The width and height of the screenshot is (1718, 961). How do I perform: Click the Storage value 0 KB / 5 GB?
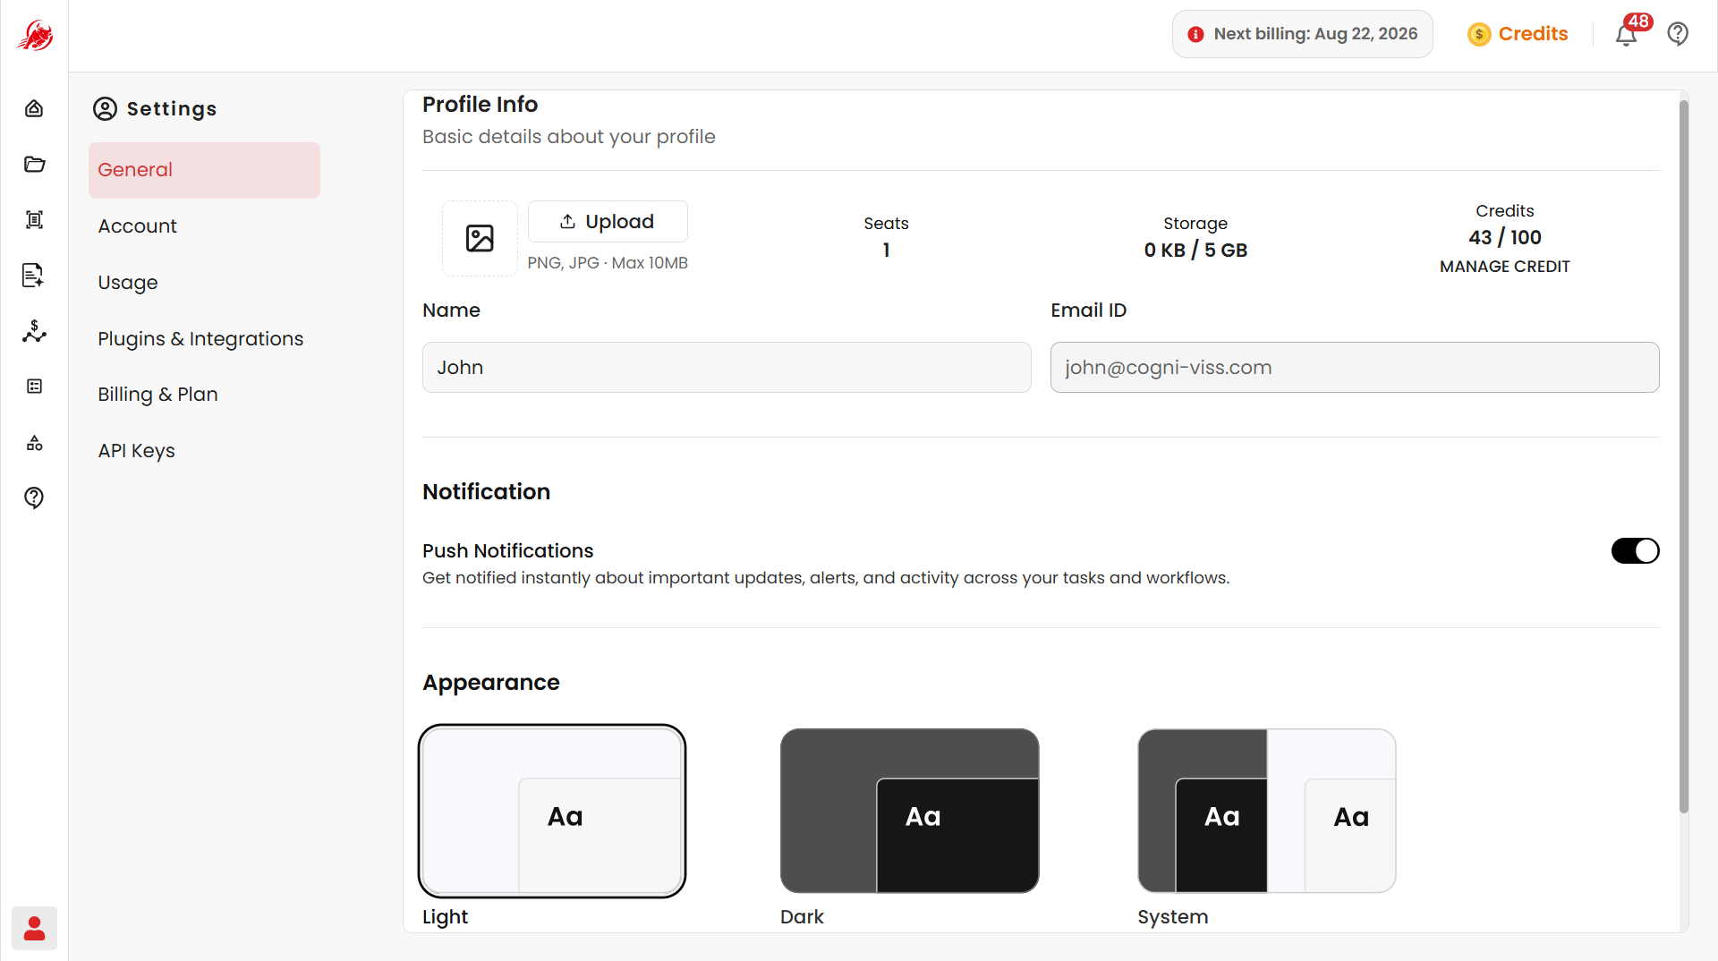pyautogui.click(x=1195, y=251)
